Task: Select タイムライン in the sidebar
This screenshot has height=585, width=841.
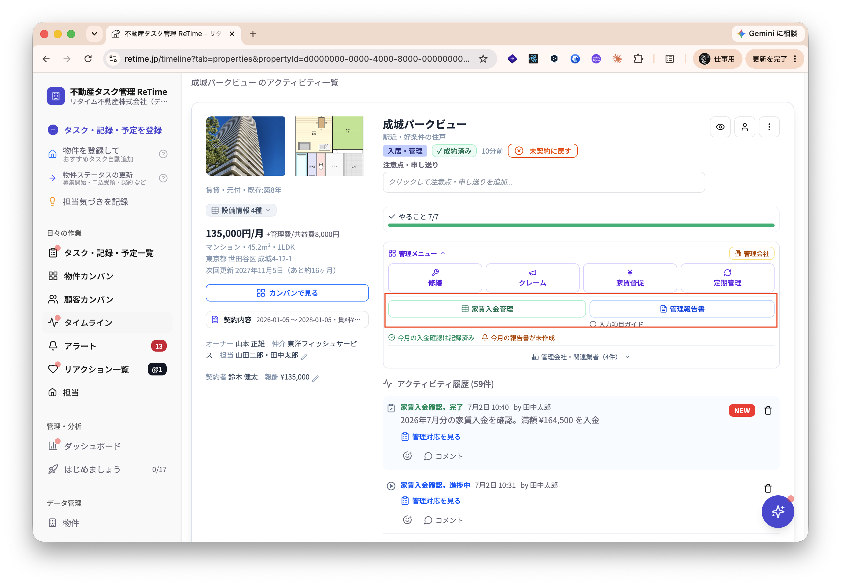Action: tap(107, 323)
